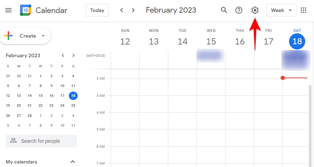Open the Settings gear menu
The height and width of the screenshot is (167, 314).
coord(255,10)
